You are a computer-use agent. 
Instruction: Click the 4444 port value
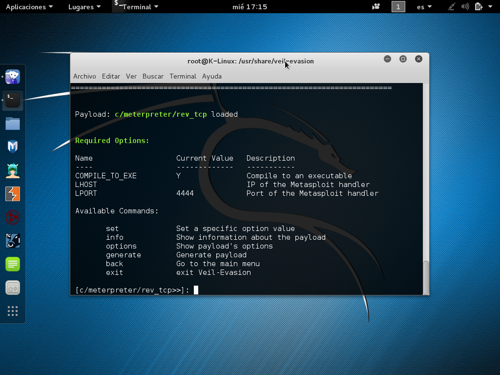point(185,193)
